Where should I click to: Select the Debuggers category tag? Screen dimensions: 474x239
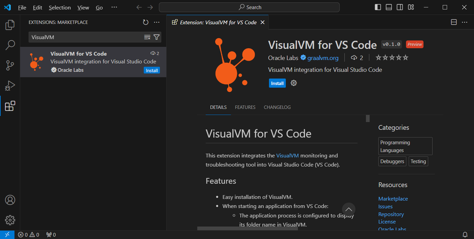coord(392,161)
